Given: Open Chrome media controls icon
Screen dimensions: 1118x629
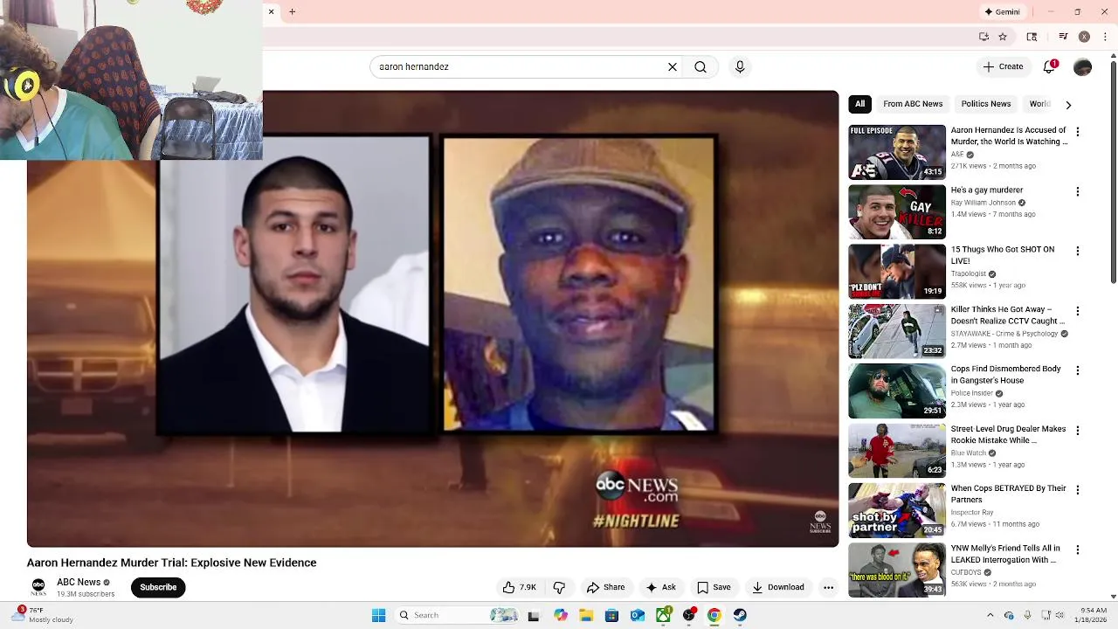Looking at the screenshot, I should [1063, 37].
